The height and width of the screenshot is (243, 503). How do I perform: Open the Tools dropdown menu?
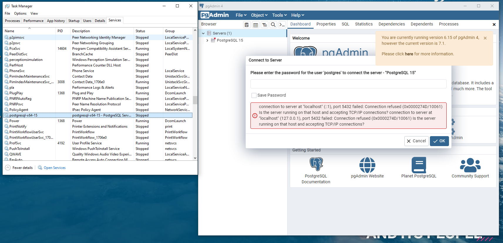tap(279, 15)
